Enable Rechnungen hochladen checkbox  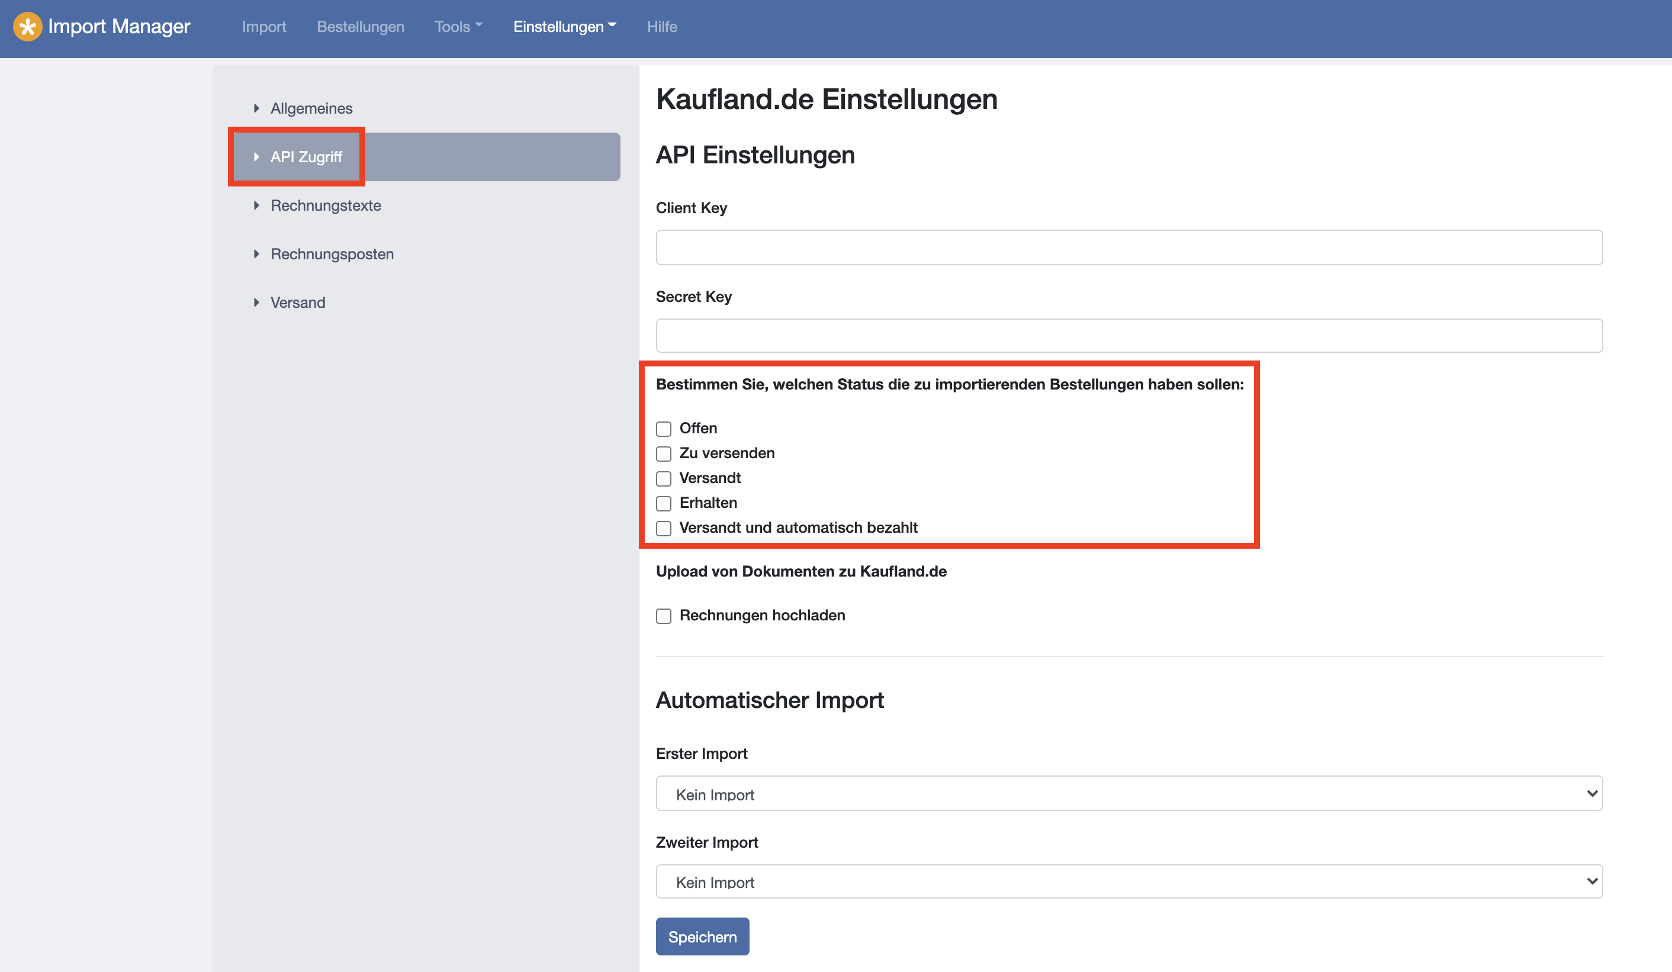[664, 616]
